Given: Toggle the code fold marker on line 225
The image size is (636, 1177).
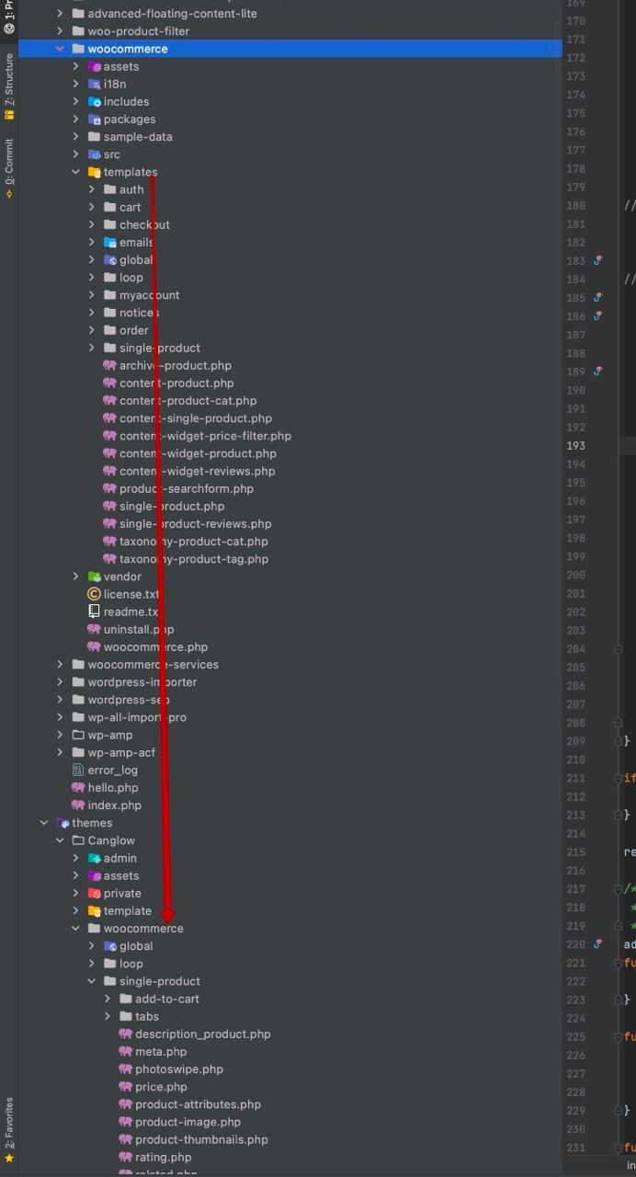Looking at the screenshot, I should coord(619,1036).
